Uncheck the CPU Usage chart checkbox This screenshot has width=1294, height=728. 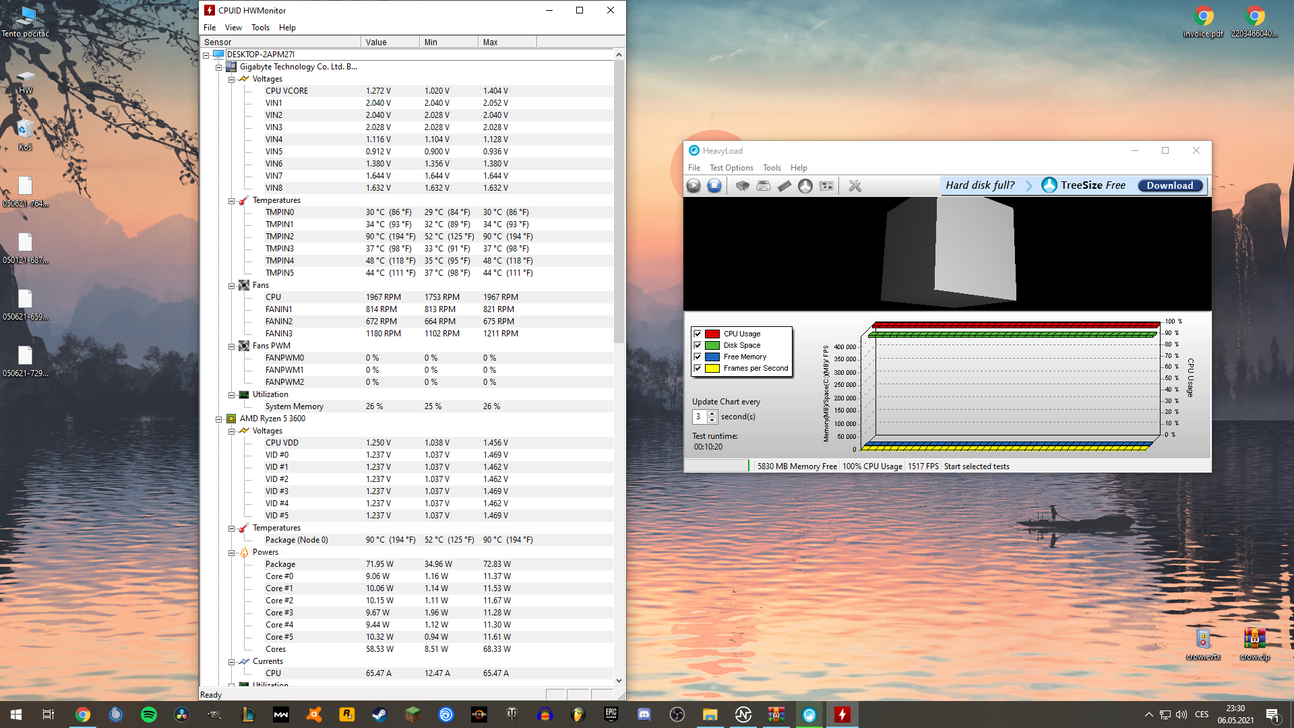(x=698, y=334)
